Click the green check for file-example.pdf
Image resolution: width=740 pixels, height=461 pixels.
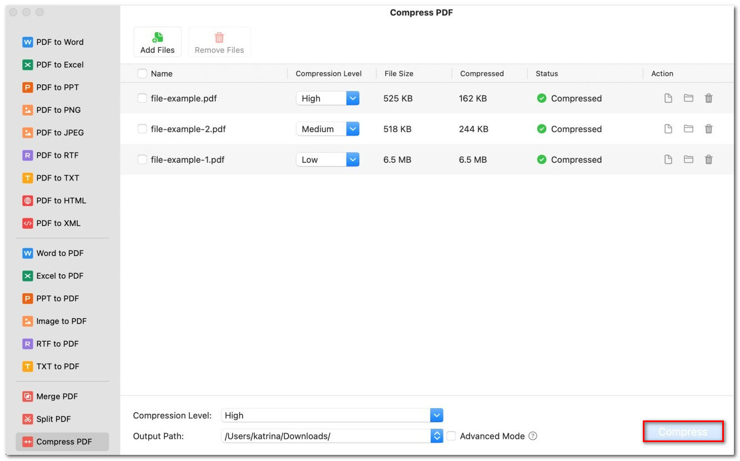[542, 98]
